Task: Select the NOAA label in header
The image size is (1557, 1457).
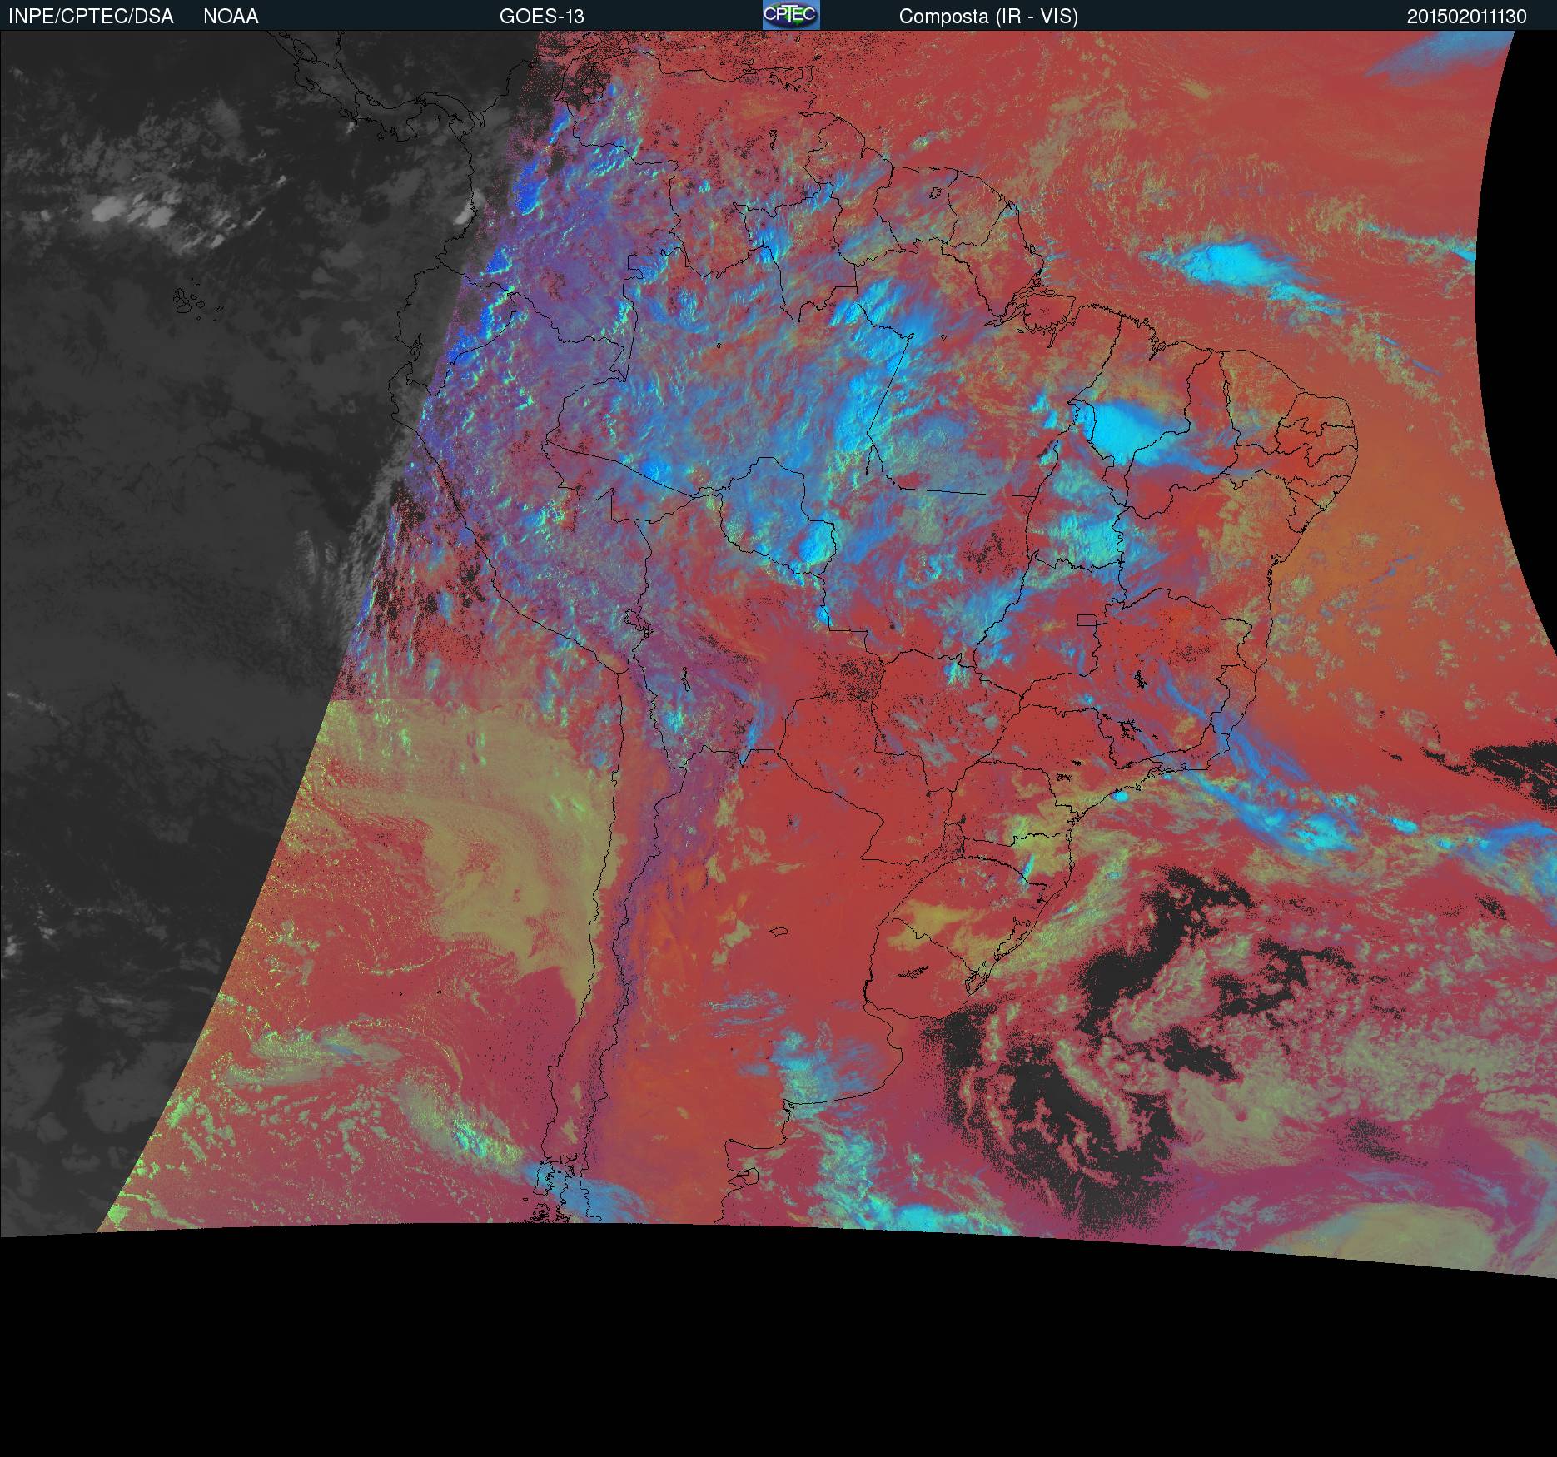Action: tap(231, 17)
